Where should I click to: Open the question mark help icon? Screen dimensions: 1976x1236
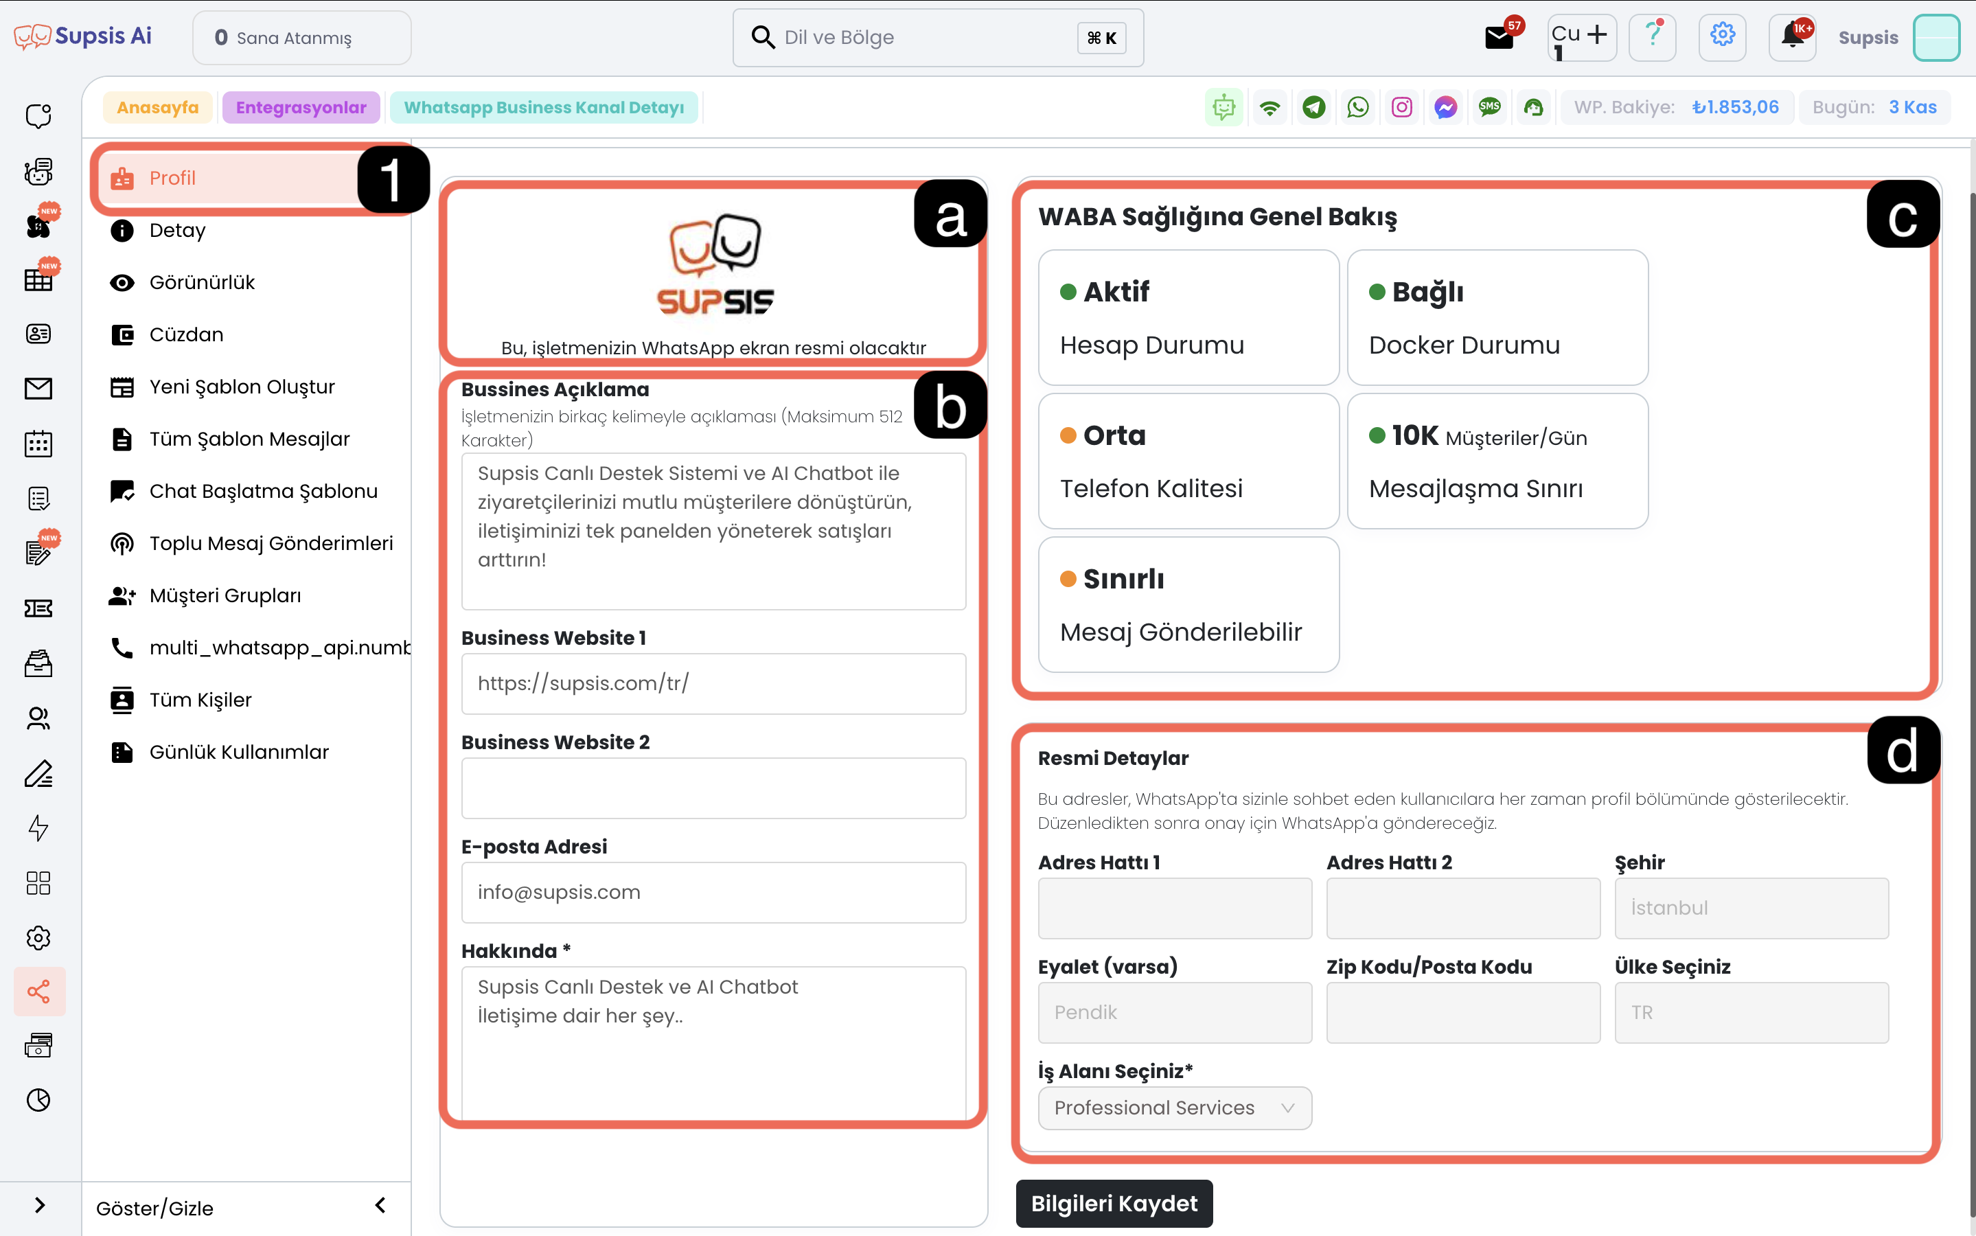tap(1653, 37)
